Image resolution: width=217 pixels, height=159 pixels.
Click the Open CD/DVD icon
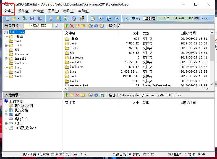pos(24,18)
